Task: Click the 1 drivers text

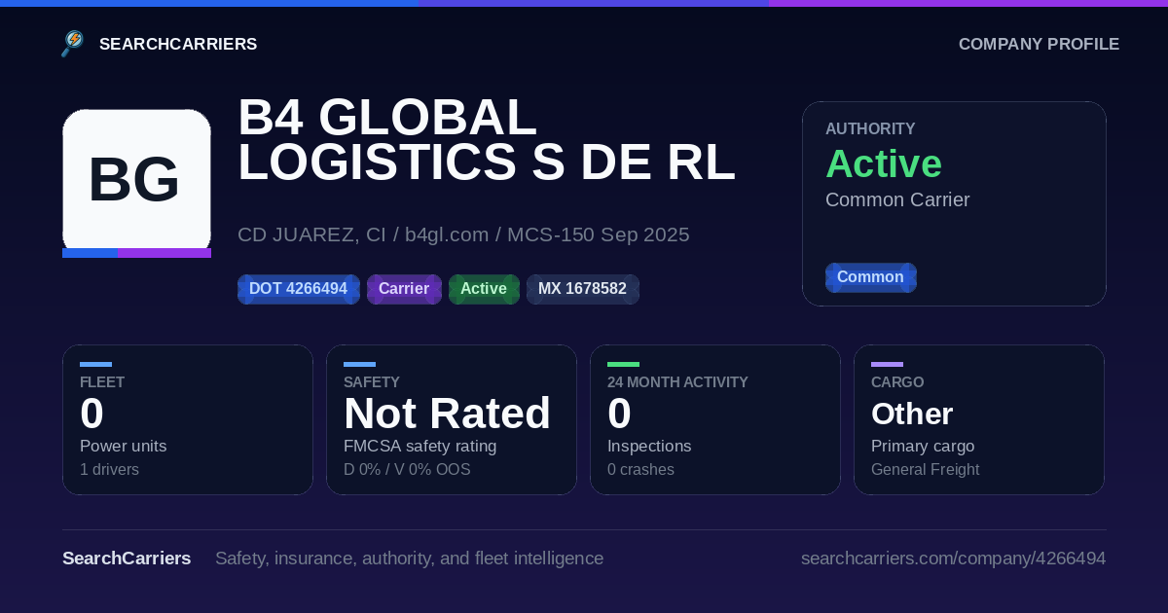Action: (109, 469)
